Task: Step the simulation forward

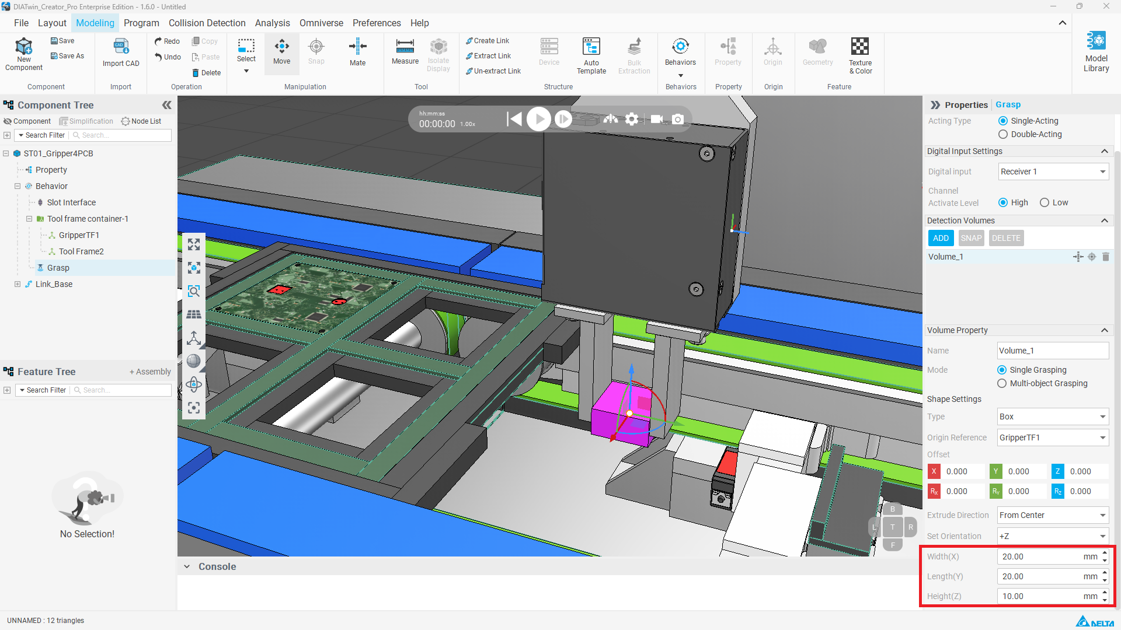Action: click(x=563, y=119)
